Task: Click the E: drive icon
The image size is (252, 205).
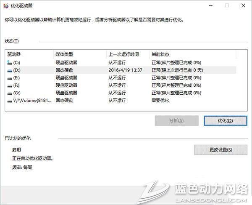Action: pos(10,77)
